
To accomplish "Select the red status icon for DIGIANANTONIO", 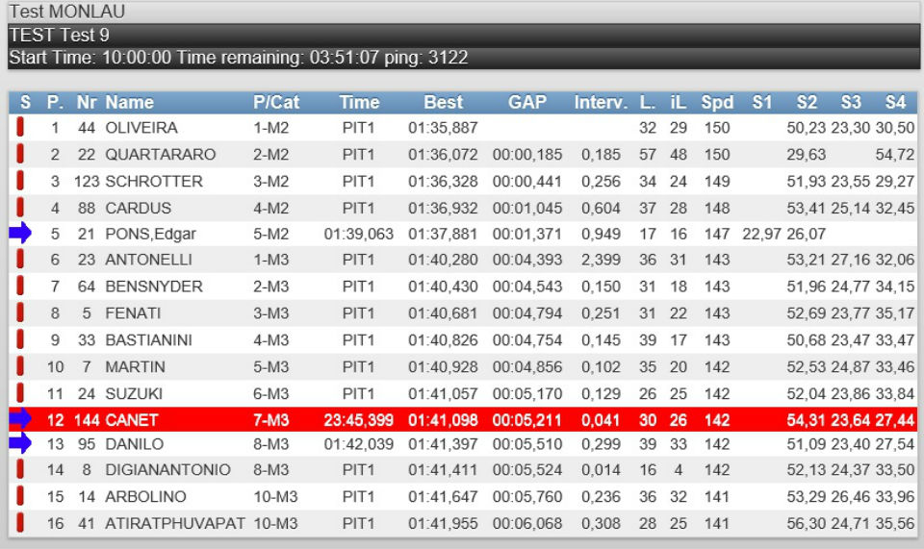I will tap(20, 469).
